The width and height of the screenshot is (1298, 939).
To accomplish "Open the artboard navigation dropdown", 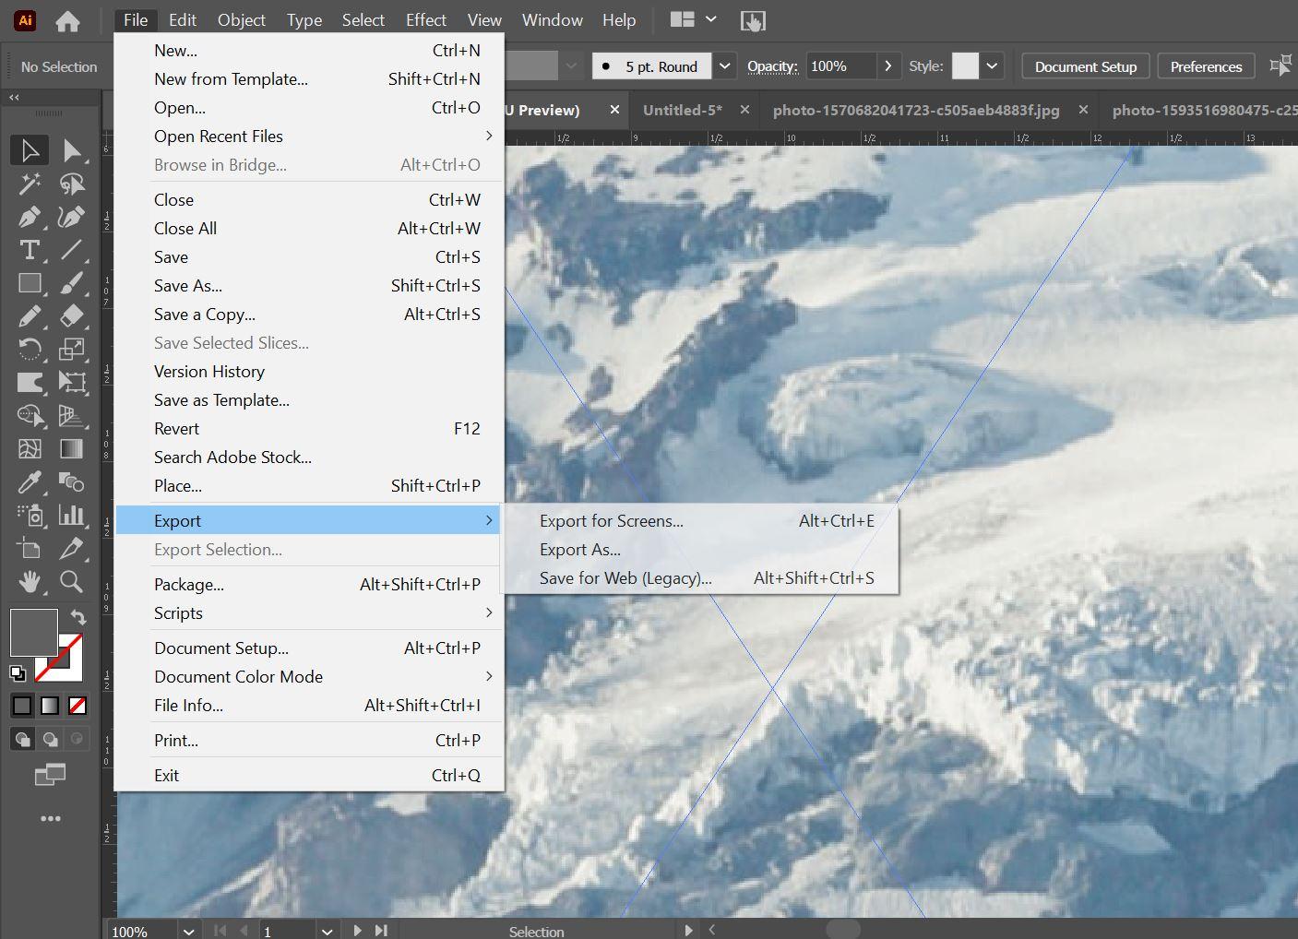I will (x=327, y=931).
